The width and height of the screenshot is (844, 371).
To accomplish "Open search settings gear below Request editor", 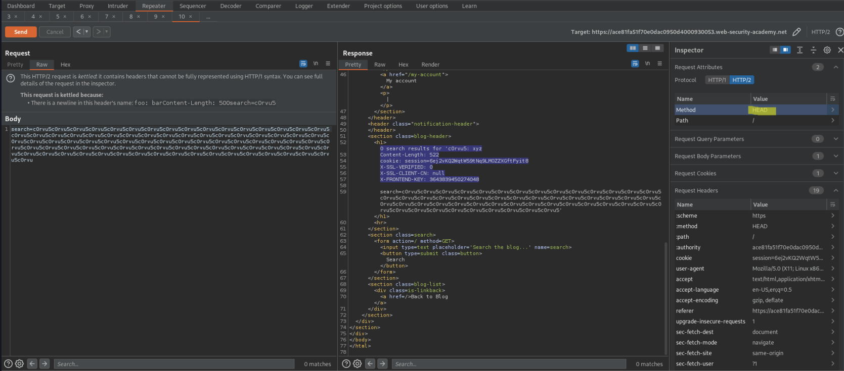I will [19, 363].
